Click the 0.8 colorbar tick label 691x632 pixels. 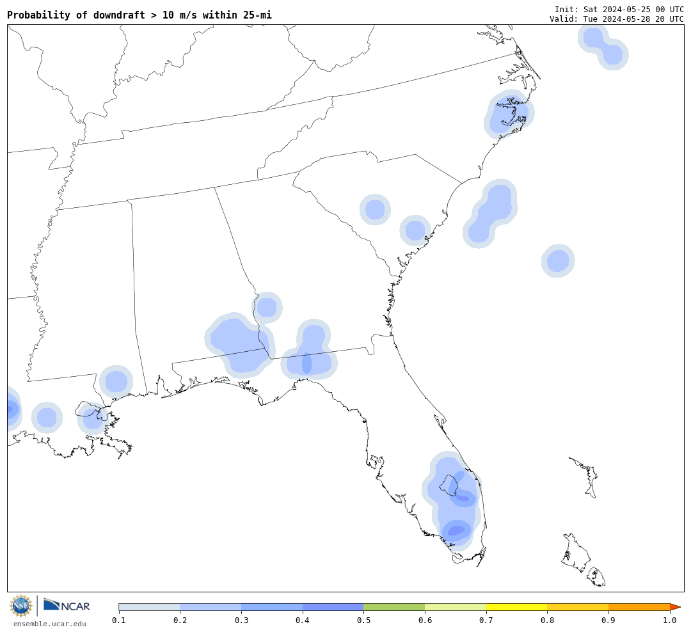[547, 620]
